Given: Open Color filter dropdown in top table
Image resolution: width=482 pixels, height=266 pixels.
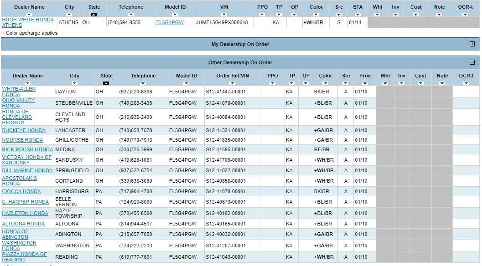Looking at the screenshot, I should pyautogui.click(x=316, y=15).
